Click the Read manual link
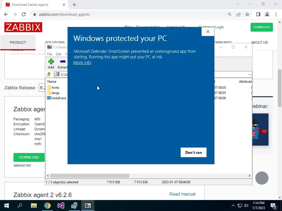 [182, 194]
